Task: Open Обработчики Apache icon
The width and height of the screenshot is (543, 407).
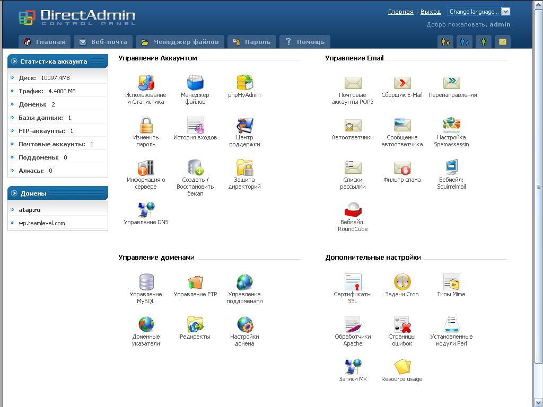Action: [353, 324]
